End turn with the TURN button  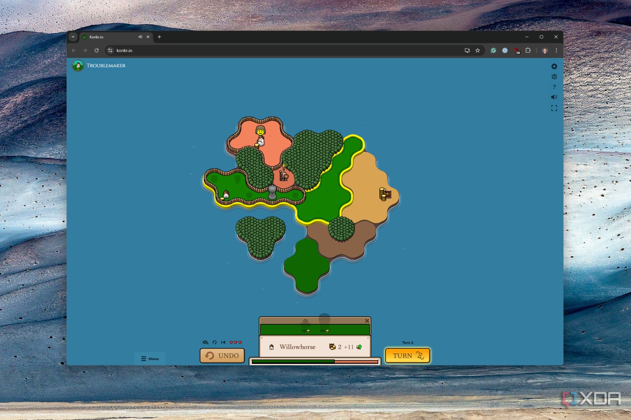pos(407,355)
